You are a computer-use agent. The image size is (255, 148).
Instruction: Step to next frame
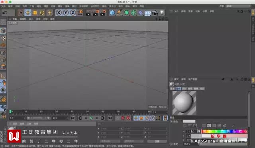click(x=97, y=118)
